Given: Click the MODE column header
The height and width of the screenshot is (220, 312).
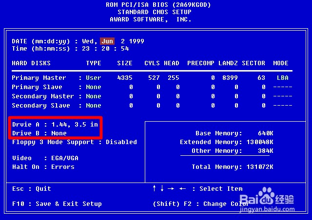Looking at the screenshot, I should (281, 63).
